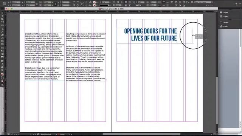
Task: Open the stroke weight dropdown
Action: pyautogui.click(x=110, y=2)
